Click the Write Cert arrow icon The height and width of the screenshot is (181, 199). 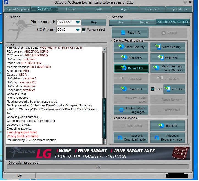click(167, 89)
